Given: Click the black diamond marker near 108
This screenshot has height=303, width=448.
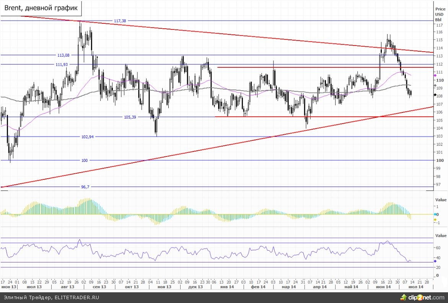Looking at the screenshot, I should pyautogui.click(x=435, y=94).
